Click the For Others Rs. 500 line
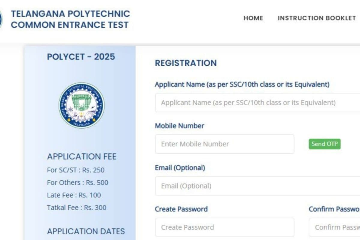The height and width of the screenshot is (240, 360). coord(77,183)
